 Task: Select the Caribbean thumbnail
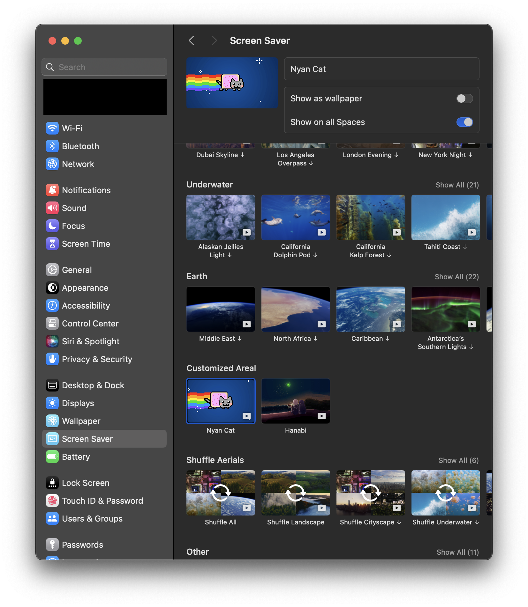click(371, 309)
